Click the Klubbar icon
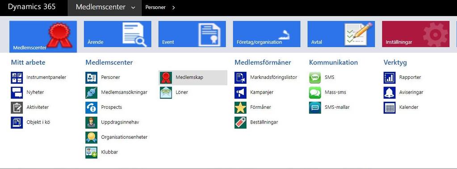457x169 pixels. pyautogui.click(x=91, y=152)
